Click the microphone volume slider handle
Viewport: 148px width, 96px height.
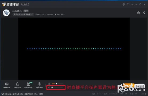point(56,84)
